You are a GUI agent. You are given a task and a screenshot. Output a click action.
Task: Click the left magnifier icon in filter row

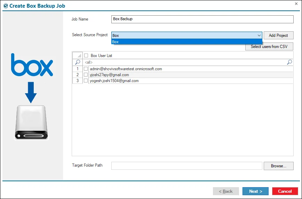[x=78, y=62]
